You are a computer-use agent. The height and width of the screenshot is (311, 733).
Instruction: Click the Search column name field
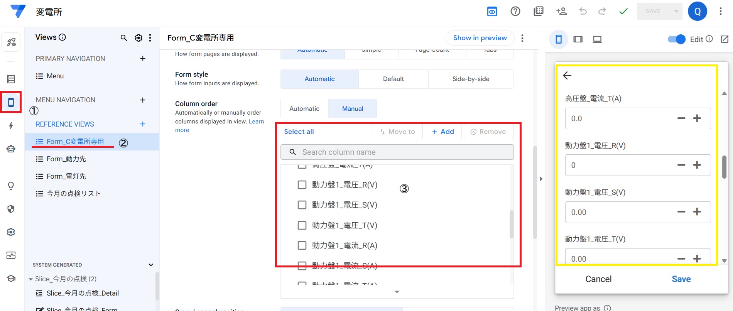[397, 152]
